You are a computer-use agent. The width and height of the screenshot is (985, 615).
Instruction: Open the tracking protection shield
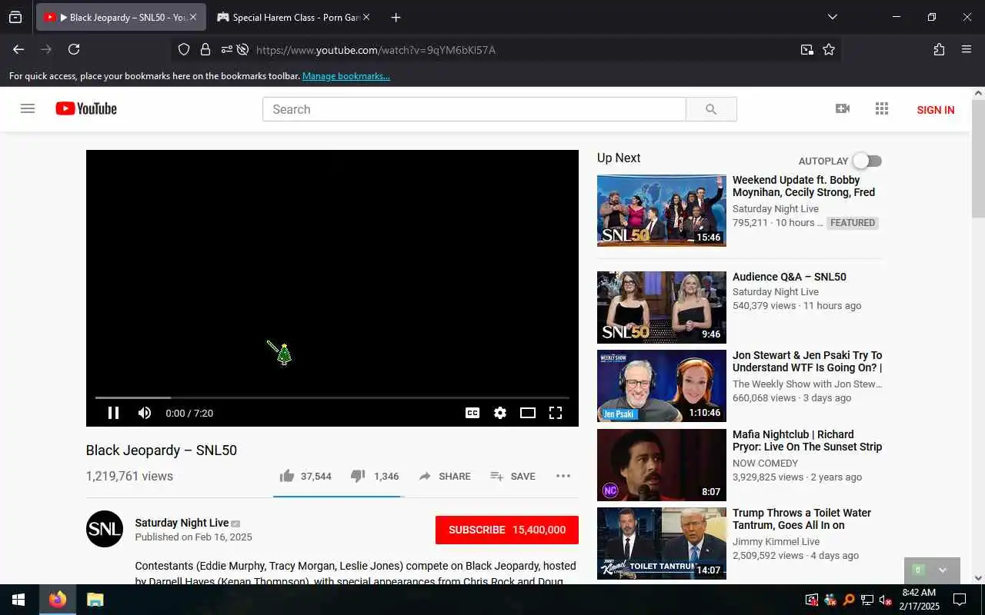[184, 50]
